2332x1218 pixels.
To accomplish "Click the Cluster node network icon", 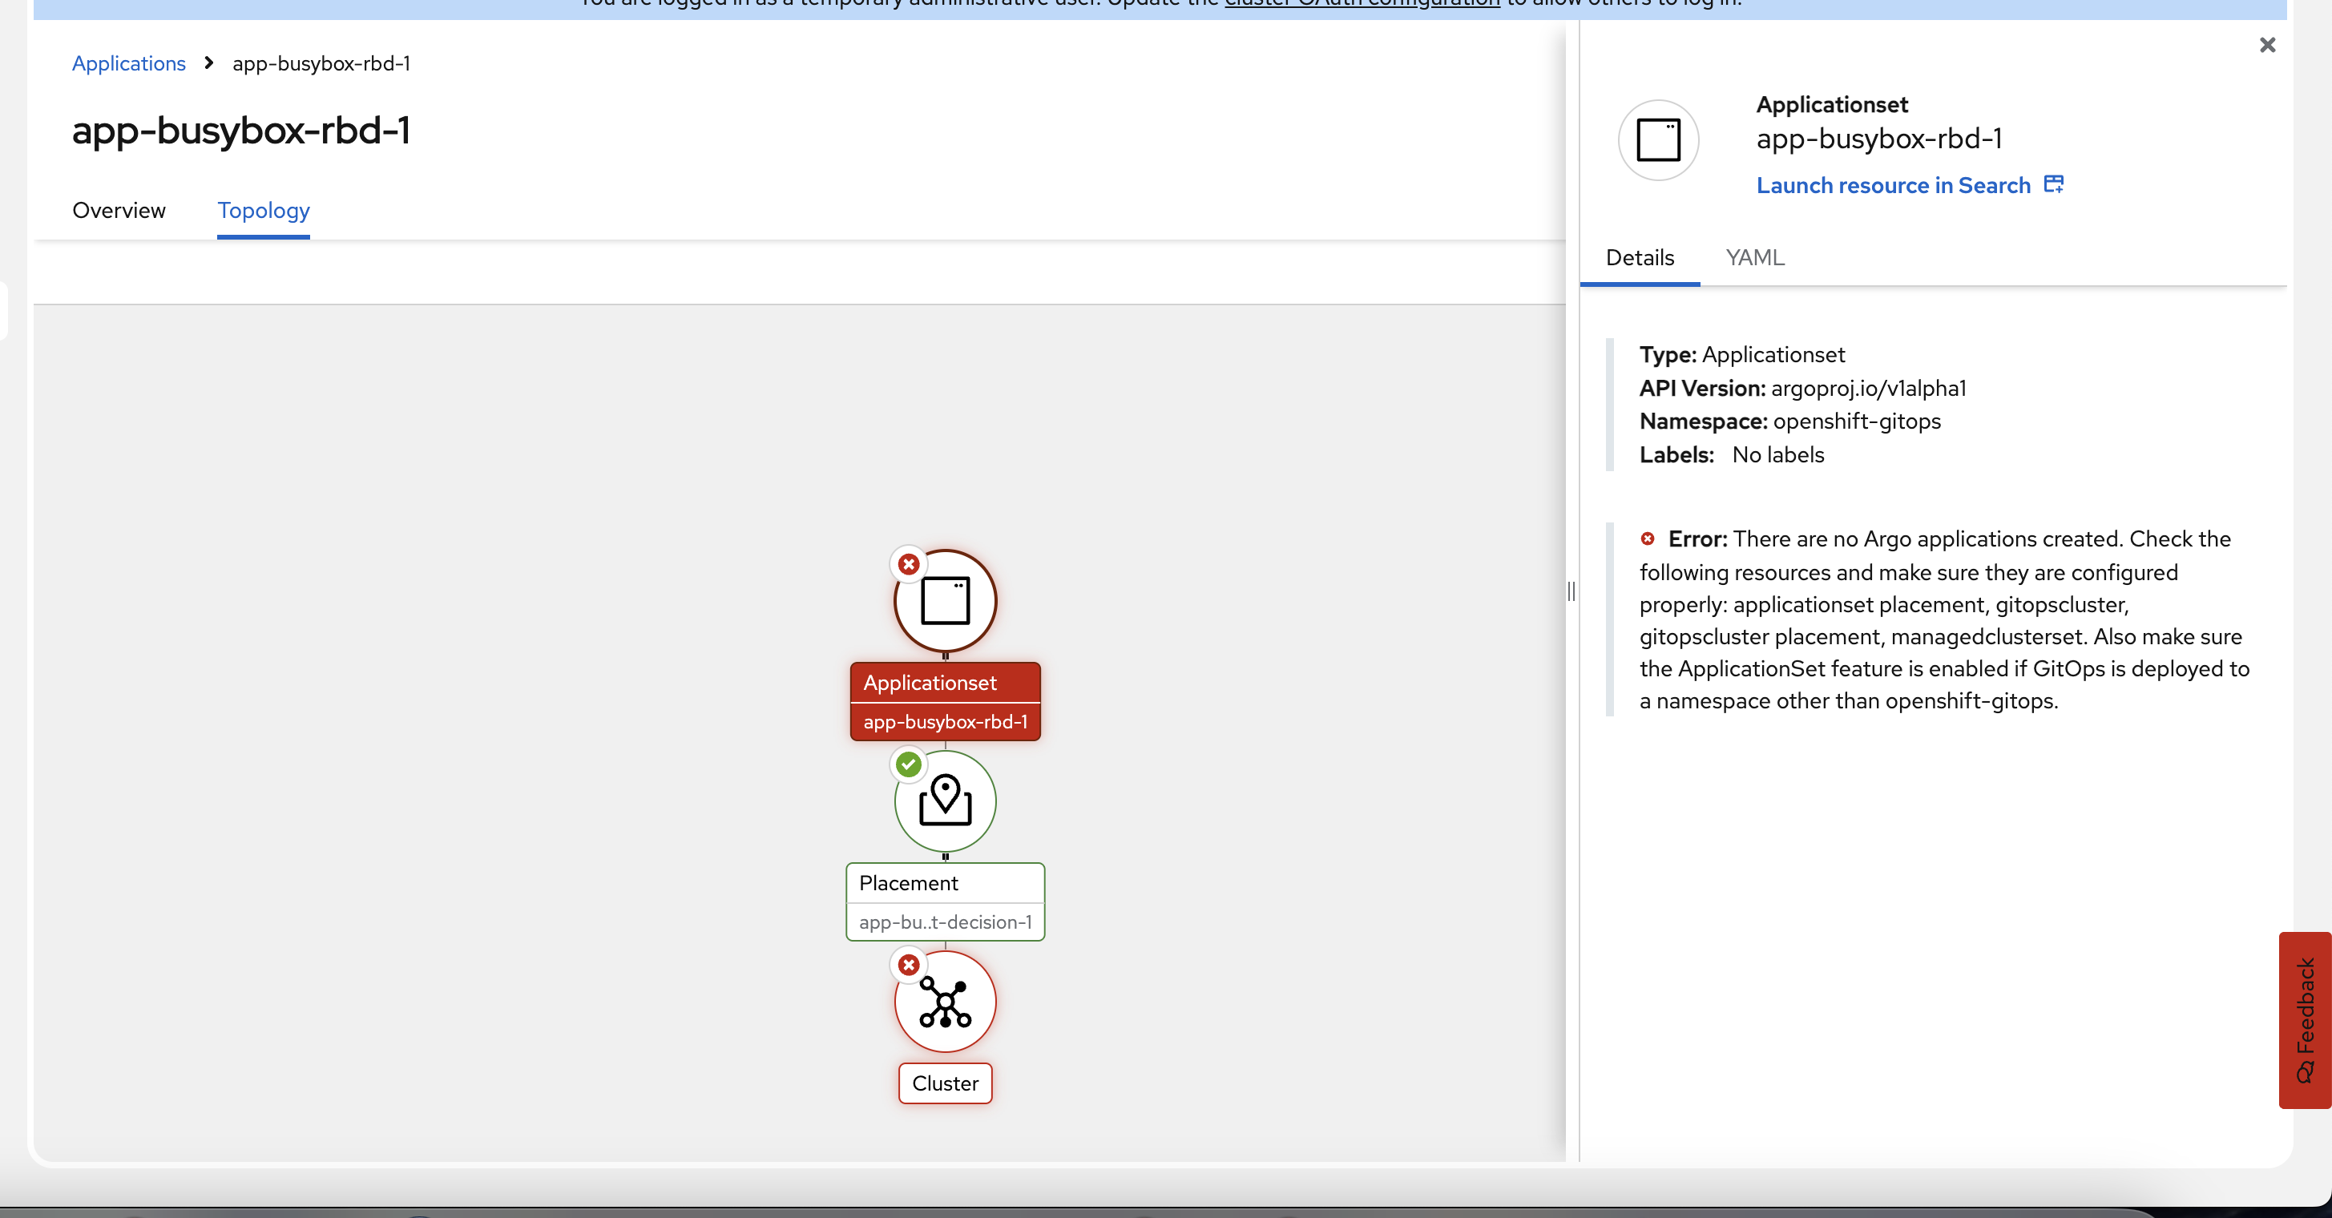I will pos(945,1002).
